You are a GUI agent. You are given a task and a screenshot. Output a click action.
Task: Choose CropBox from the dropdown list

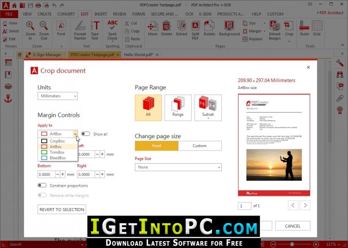pyautogui.click(x=58, y=141)
